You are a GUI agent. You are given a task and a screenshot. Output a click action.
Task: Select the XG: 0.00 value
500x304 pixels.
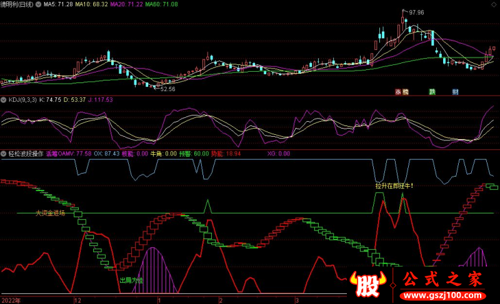point(279,154)
